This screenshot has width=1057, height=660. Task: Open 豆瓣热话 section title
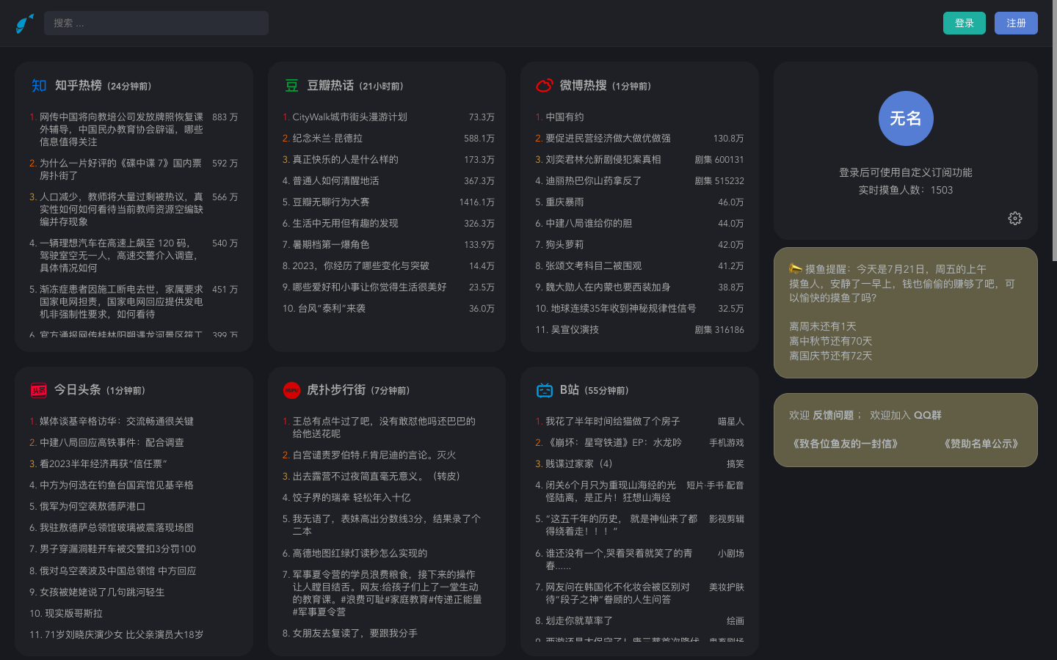(x=330, y=85)
